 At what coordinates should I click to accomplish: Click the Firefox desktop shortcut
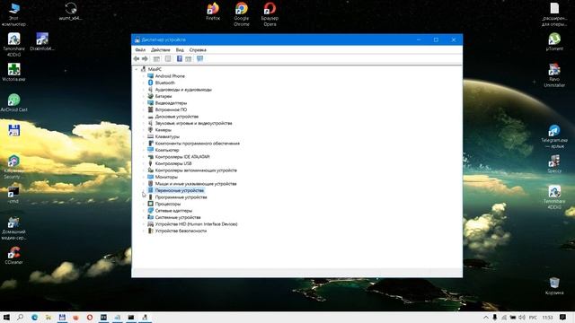click(x=213, y=12)
